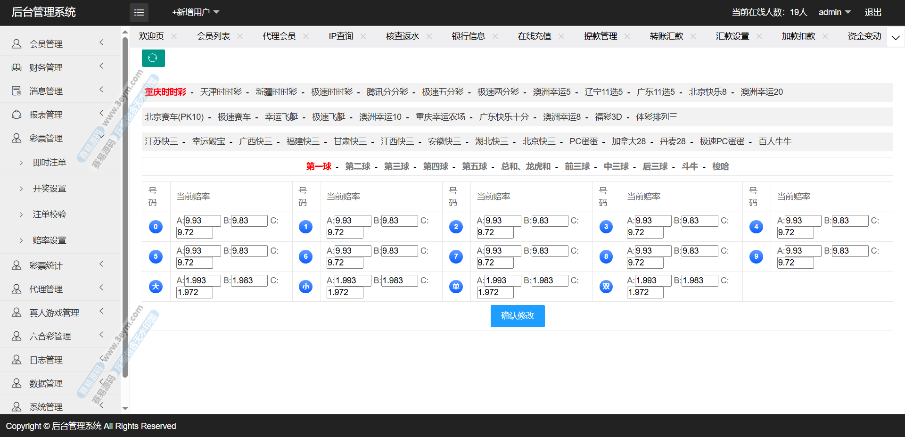
Task: Open the admin user dropdown
Action: pos(834,12)
